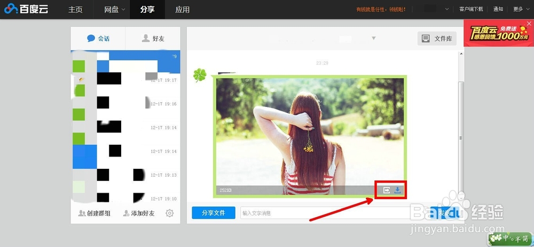Open the 客户端下载 link
534x247 pixels.
click(x=471, y=9)
